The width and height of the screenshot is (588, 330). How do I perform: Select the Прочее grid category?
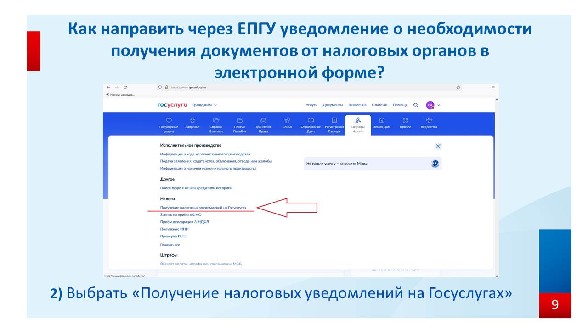pos(405,123)
